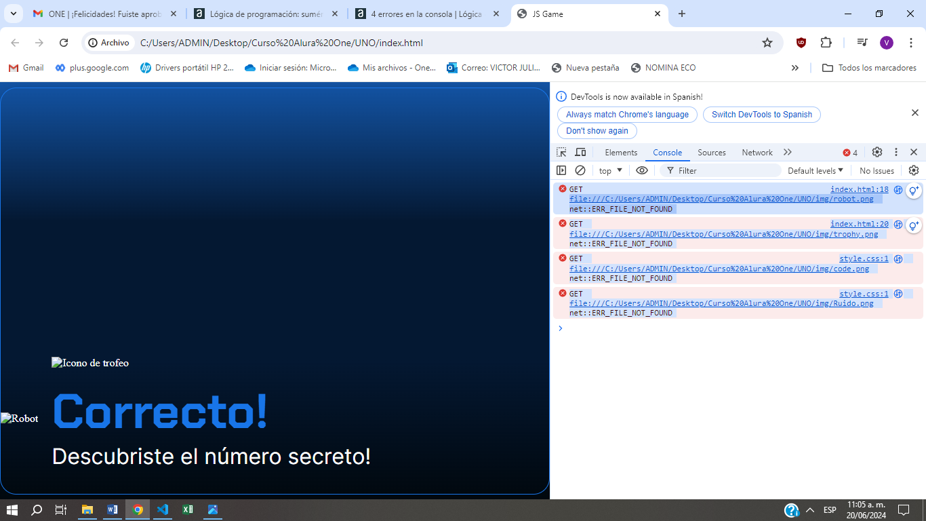
Task: Click AI insight lightbulb for robot.png error
Action: coord(914,191)
